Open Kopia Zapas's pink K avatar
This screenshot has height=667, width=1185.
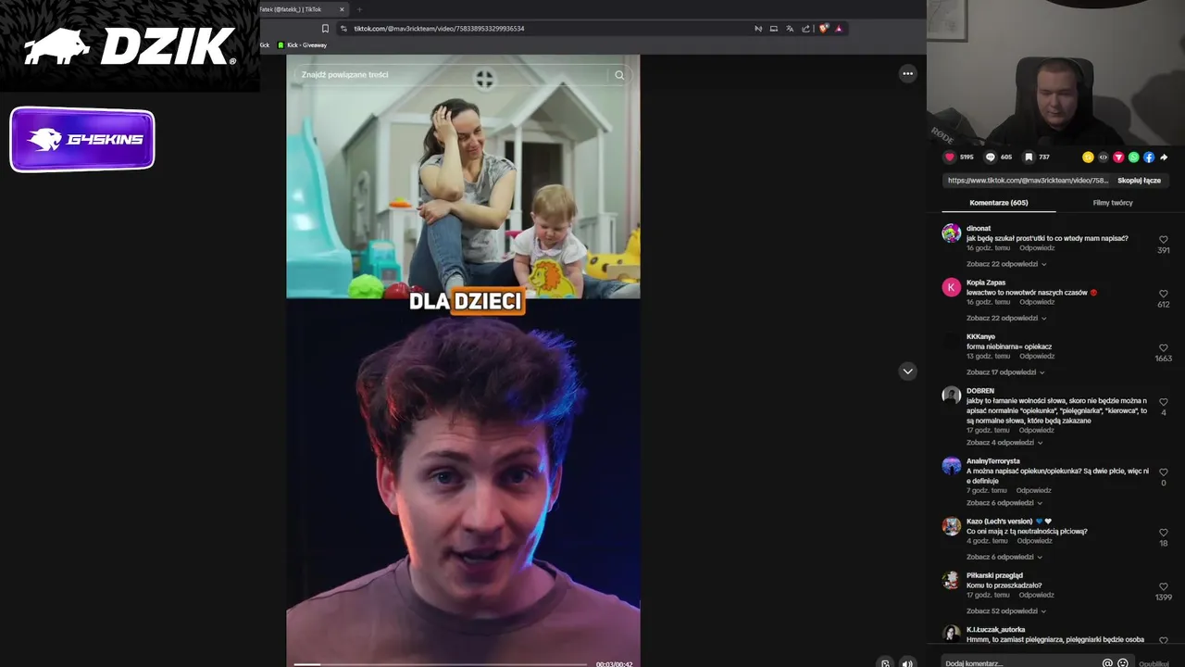[952, 287]
